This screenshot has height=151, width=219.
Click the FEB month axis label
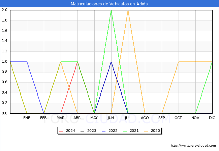click(43, 118)
